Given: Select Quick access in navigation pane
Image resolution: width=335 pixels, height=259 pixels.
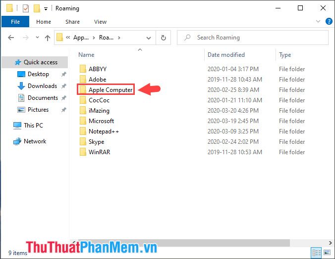Looking at the screenshot, I should pyautogui.click(x=35, y=62).
